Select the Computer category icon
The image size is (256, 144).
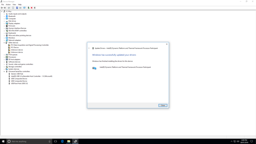7,19
